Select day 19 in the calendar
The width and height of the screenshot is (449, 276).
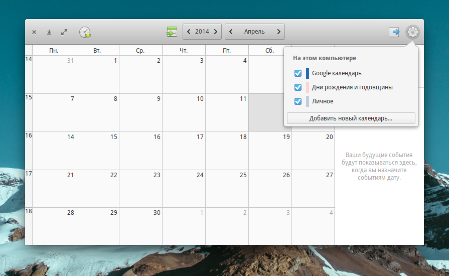[x=270, y=151]
